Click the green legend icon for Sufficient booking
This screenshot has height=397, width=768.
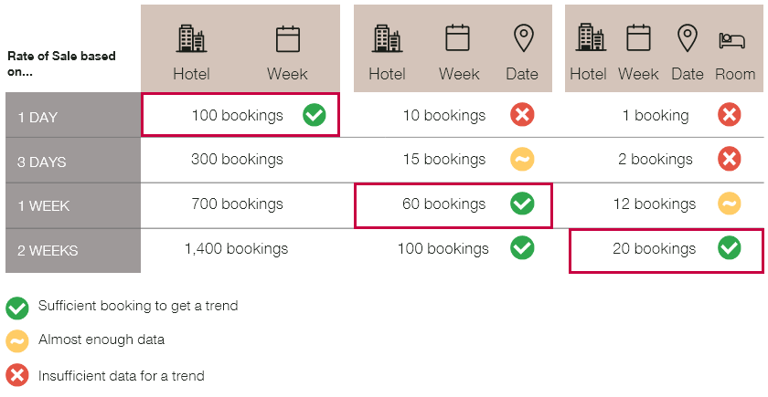click(17, 308)
